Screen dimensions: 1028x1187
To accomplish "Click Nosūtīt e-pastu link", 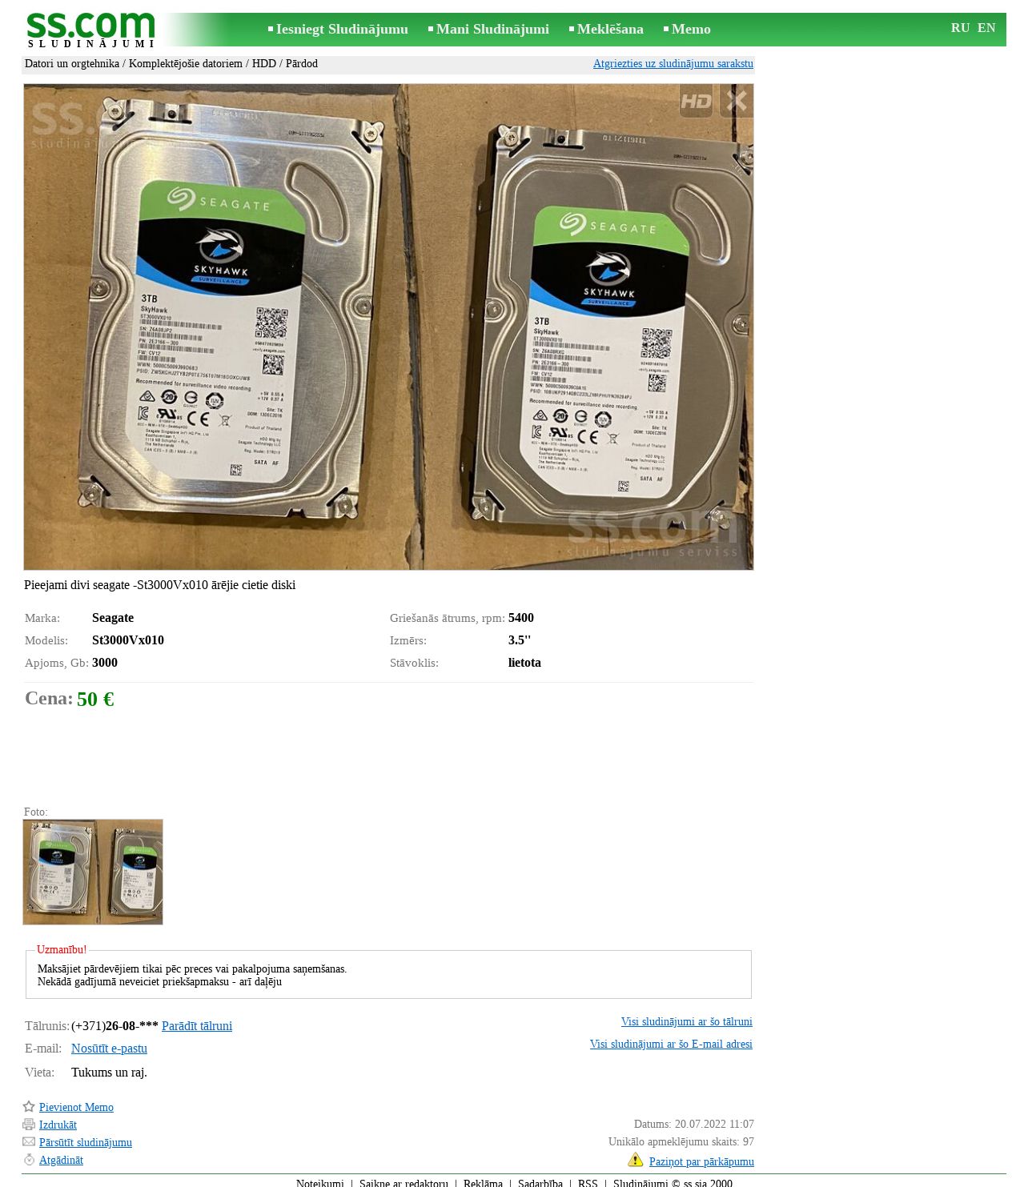I will tap(109, 1049).
